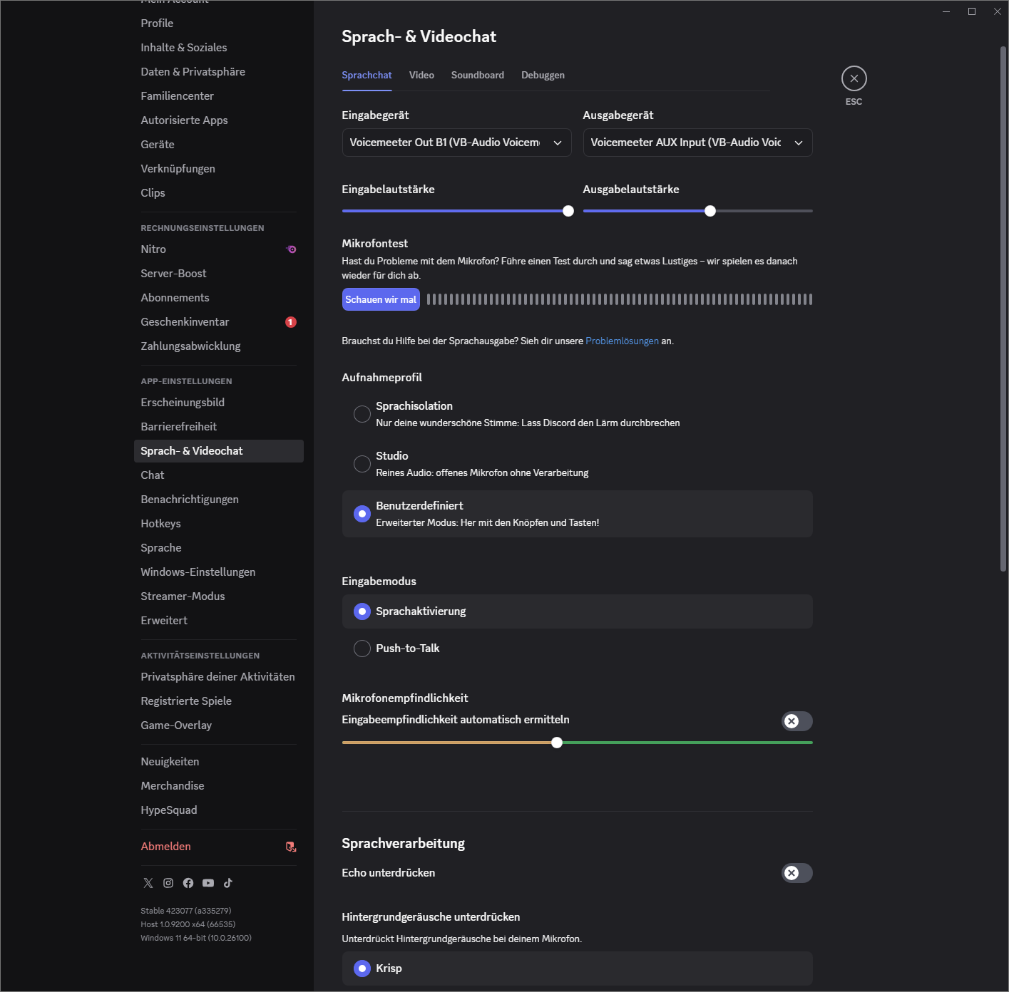Open Inhalte & Soziales settings
The width and height of the screenshot is (1009, 992).
click(218, 48)
